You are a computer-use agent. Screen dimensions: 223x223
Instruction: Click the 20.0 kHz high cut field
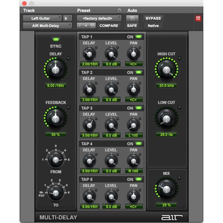coord(167,85)
